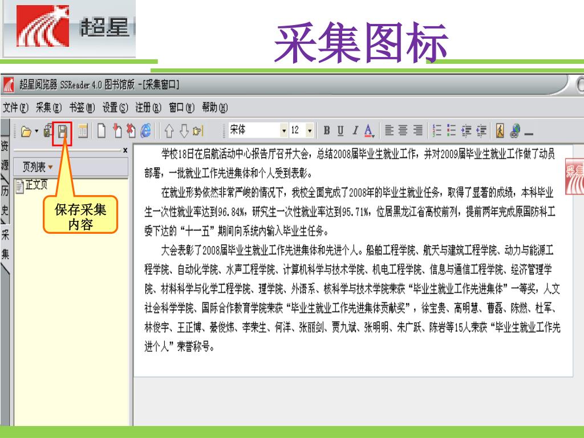Image resolution: width=584 pixels, height=438 pixels.
Task: Apply bulleted list formatting
Action: (x=452, y=131)
